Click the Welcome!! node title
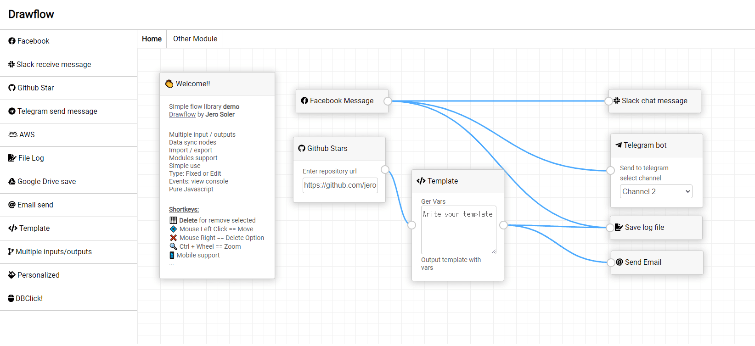The height and width of the screenshot is (346, 755). click(x=193, y=84)
